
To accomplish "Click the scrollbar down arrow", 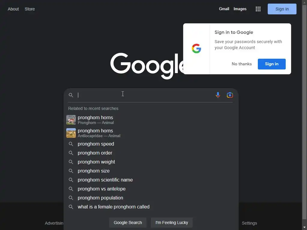I will coord(305,228).
